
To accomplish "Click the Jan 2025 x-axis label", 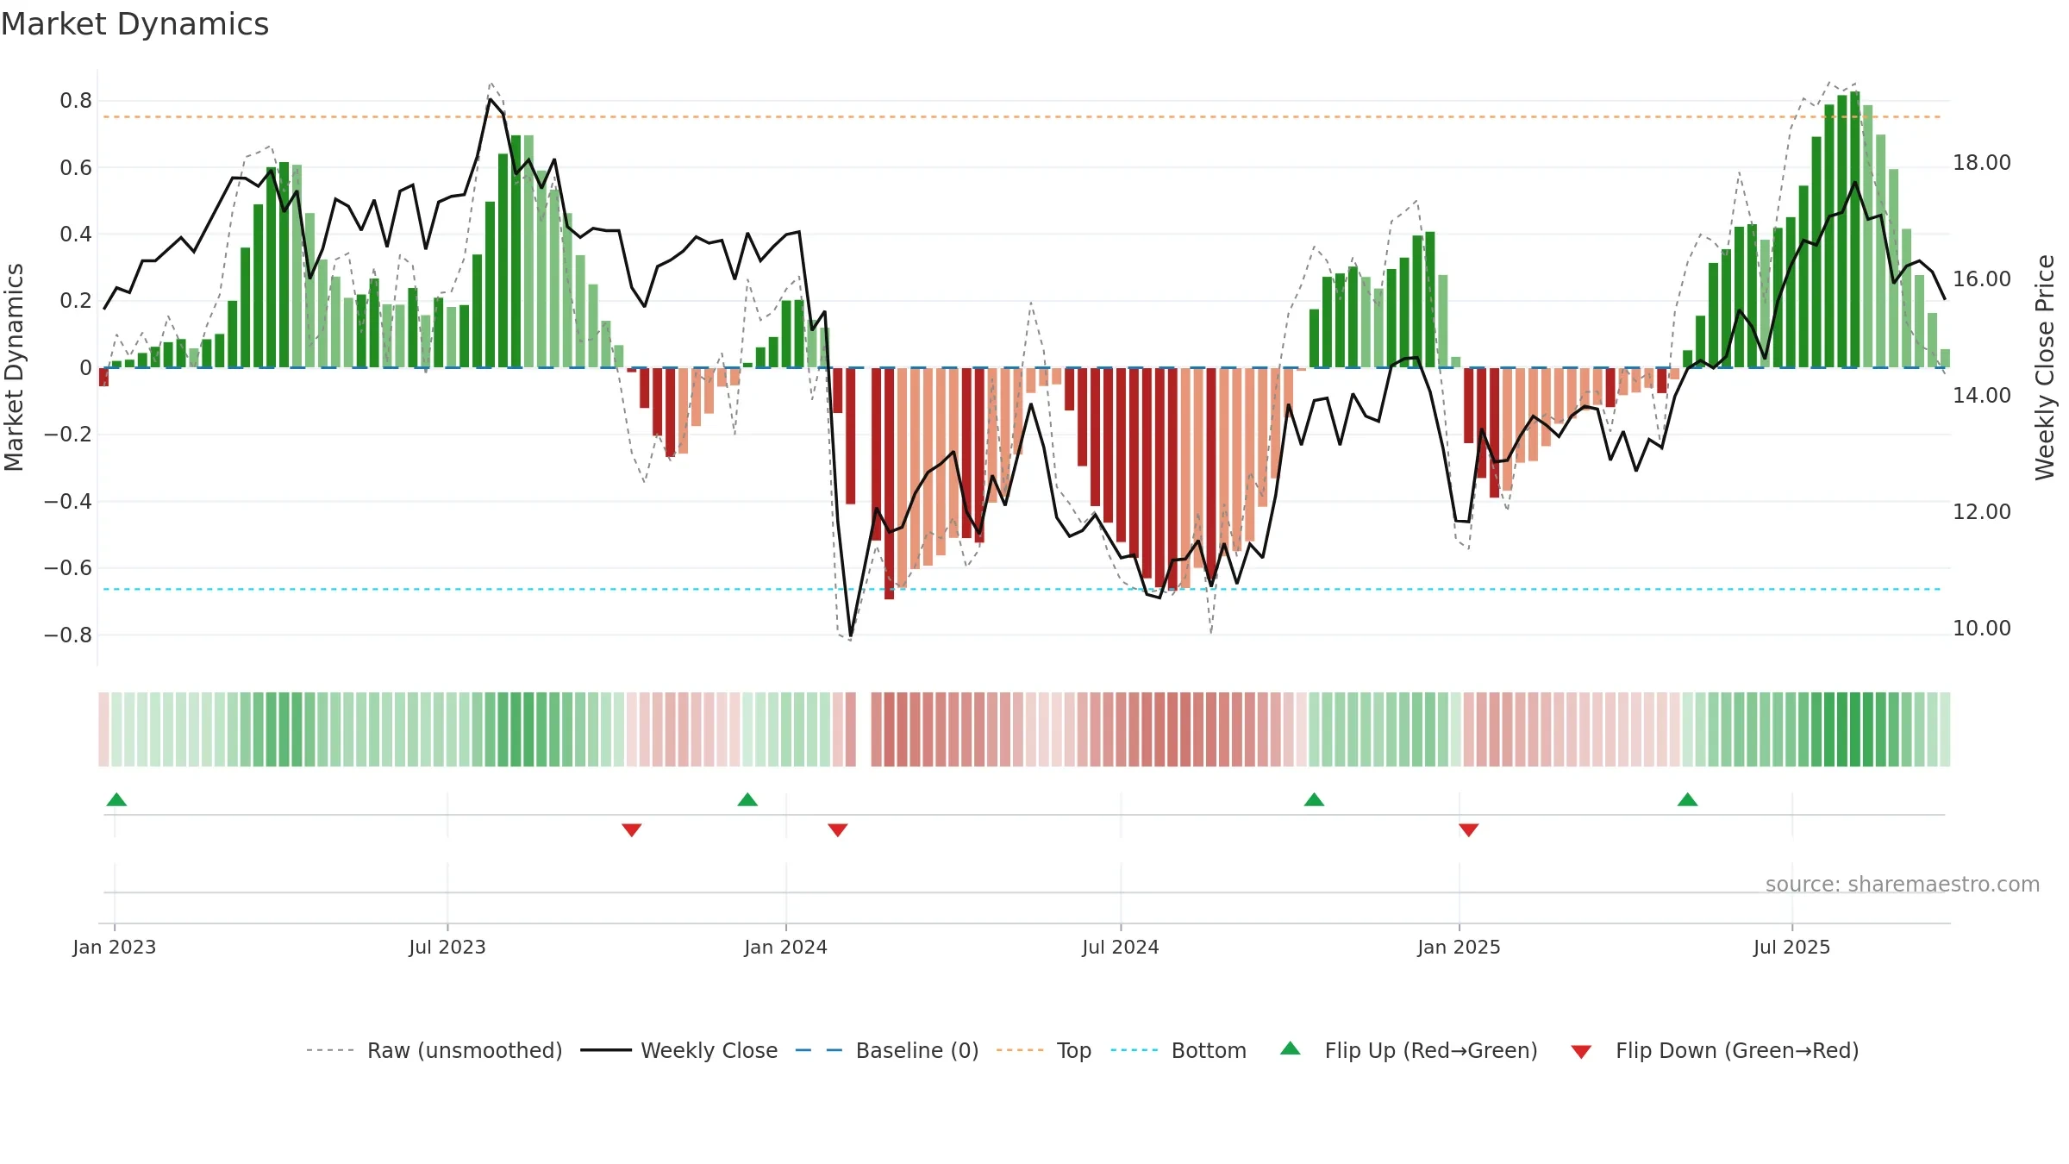I will 1460,947.
